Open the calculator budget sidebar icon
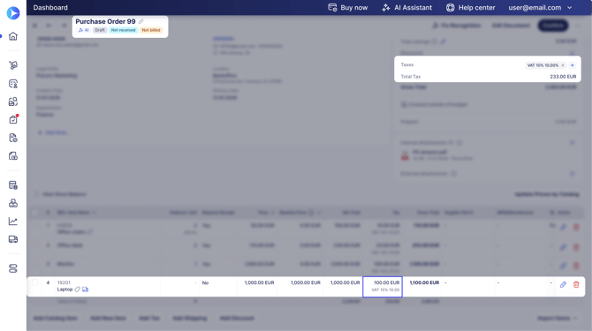This screenshot has height=331, width=592. [x=13, y=185]
